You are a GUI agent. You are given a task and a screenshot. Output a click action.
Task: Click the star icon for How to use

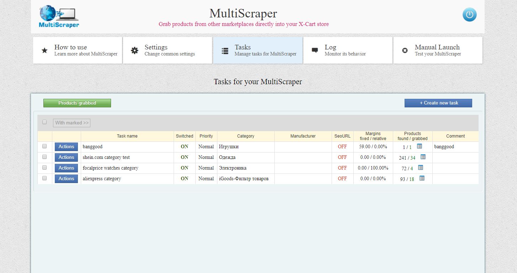click(x=44, y=50)
